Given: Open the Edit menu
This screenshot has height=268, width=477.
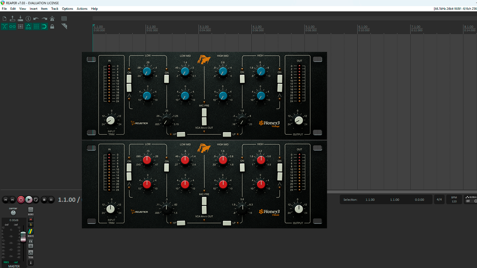Looking at the screenshot, I should 13,9.
